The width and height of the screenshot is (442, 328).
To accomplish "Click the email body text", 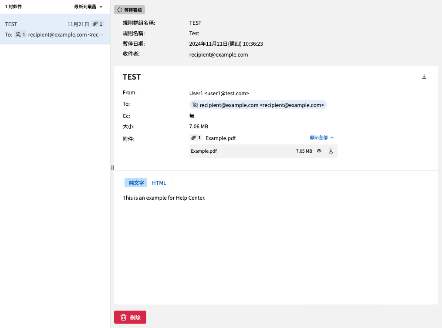I will [x=164, y=198].
